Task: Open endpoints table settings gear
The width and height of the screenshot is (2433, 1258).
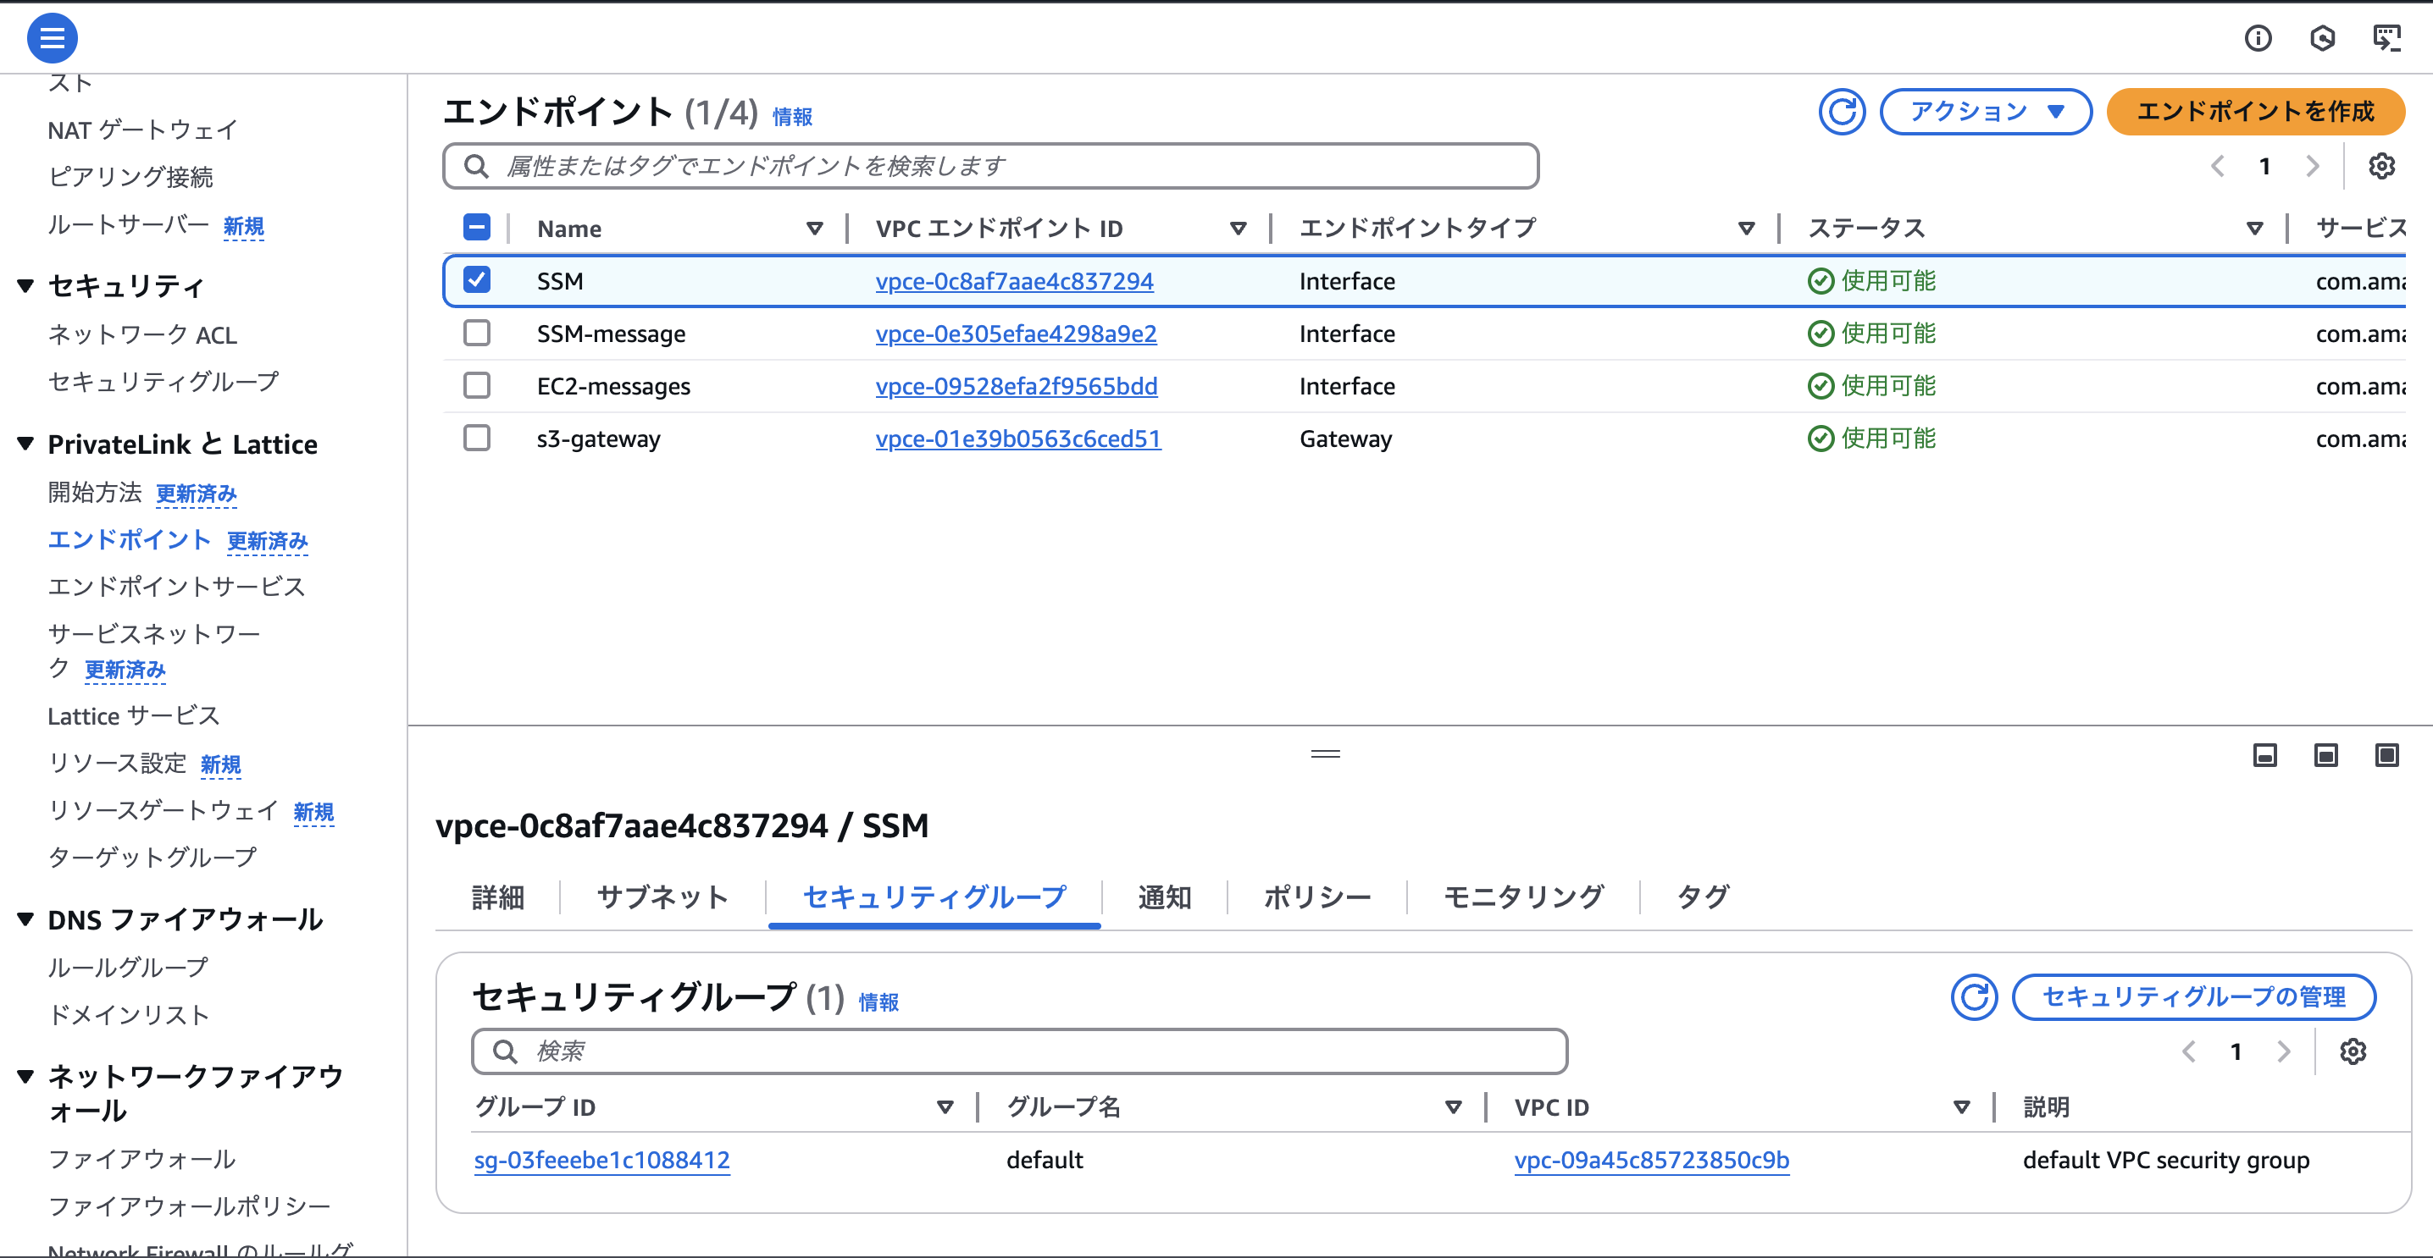Action: pyautogui.click(x=2381, y=166)
